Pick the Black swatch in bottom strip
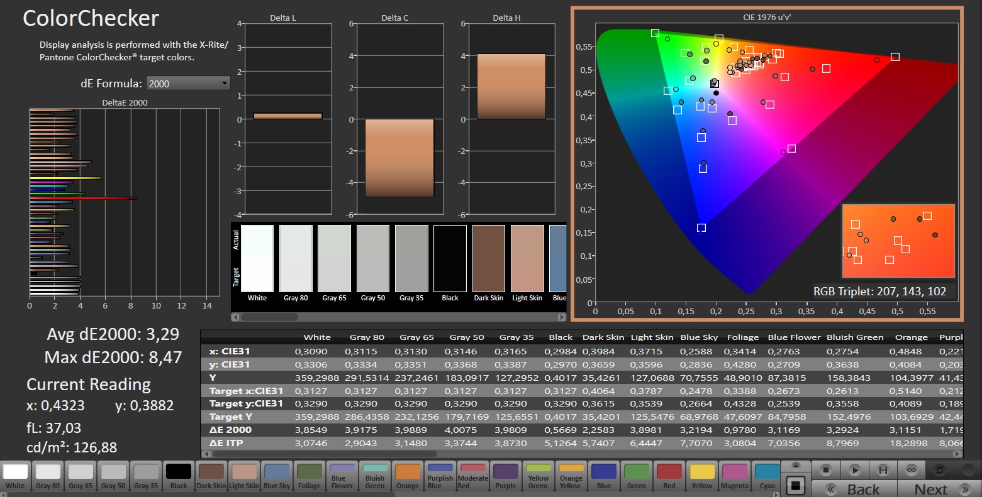 tap(179, 475)
